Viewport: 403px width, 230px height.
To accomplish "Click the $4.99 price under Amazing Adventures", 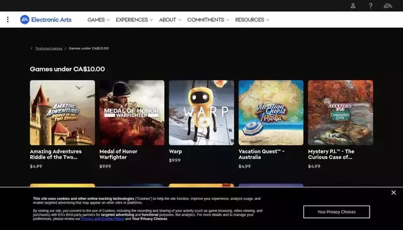I will 36,167.
